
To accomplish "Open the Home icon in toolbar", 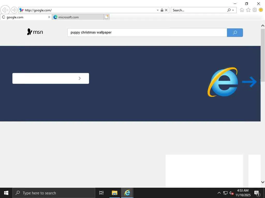I will click(x=242, y=10).
